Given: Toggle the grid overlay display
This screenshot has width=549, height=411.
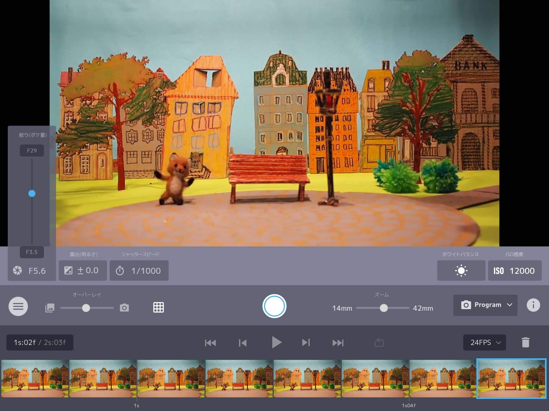Looking at the screenshot, I should 158,307.
